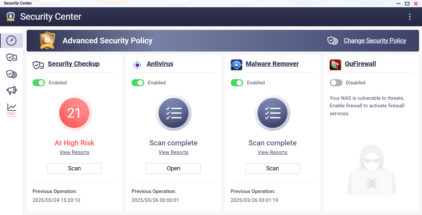Open the security notifications megaphone icon
Screen dimensions: 422x215
pos(12,91)
